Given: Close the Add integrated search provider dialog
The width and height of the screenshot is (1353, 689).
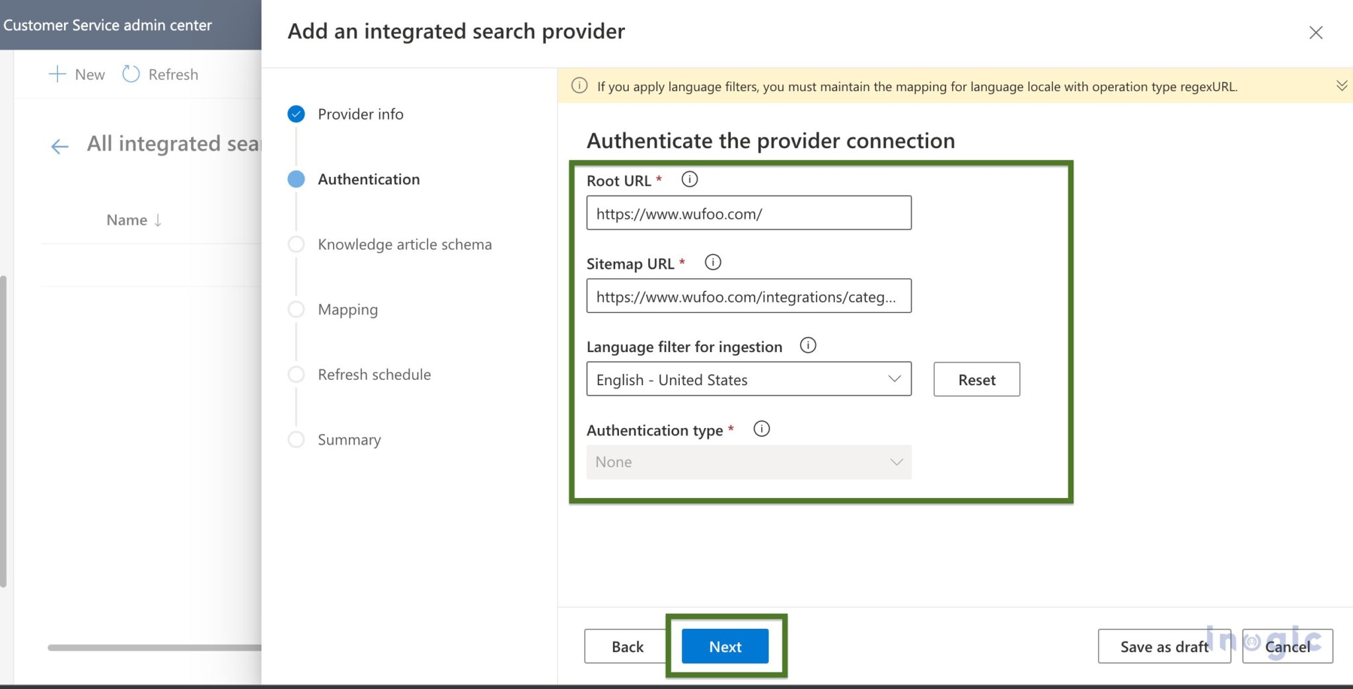Looking at the screenshot, I should click(x=1315, y=32).
